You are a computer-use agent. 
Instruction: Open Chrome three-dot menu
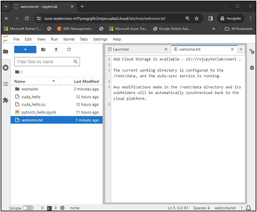(x=251, y=18)
